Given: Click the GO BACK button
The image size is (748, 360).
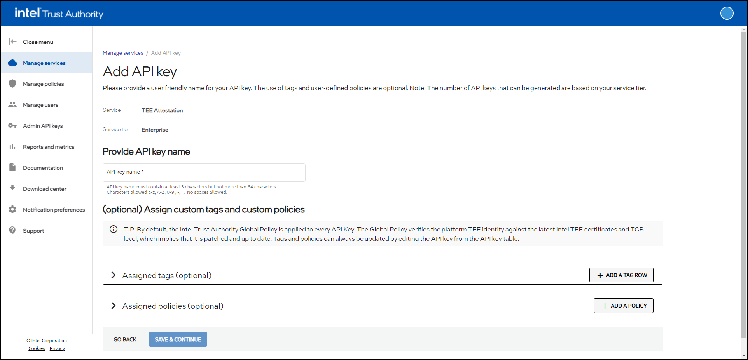Looking at the screenshot, I should (125, 339).
